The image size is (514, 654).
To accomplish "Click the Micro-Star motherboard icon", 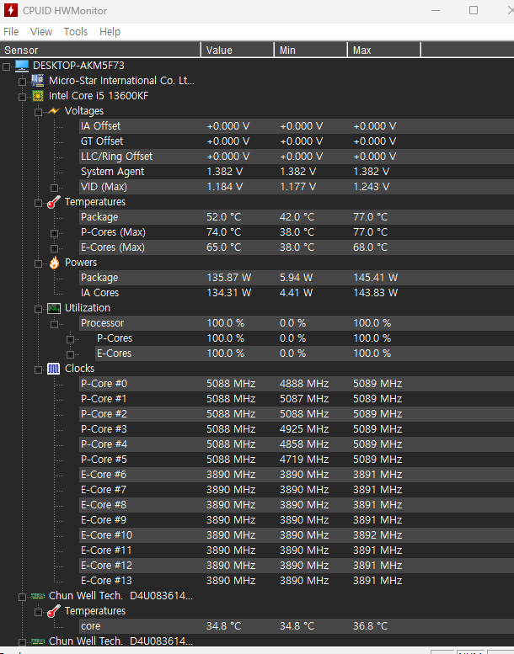I will (x=38, y=81).
